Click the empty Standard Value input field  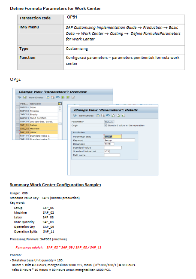[x=113, y=148]
